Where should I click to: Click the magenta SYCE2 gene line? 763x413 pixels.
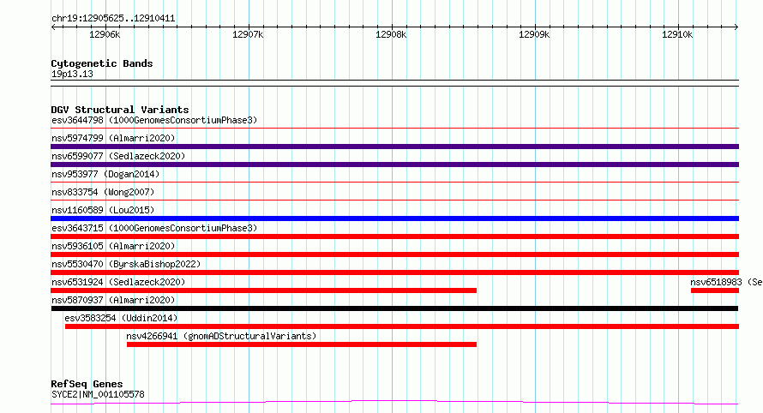click(394, 402)
